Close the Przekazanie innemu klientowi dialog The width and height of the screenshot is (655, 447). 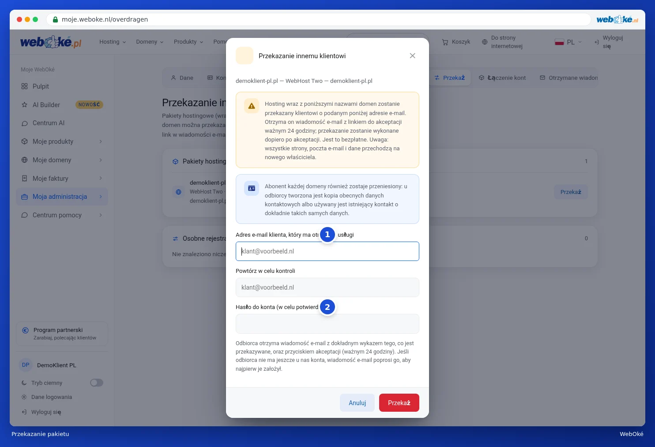tap(412, 56)
